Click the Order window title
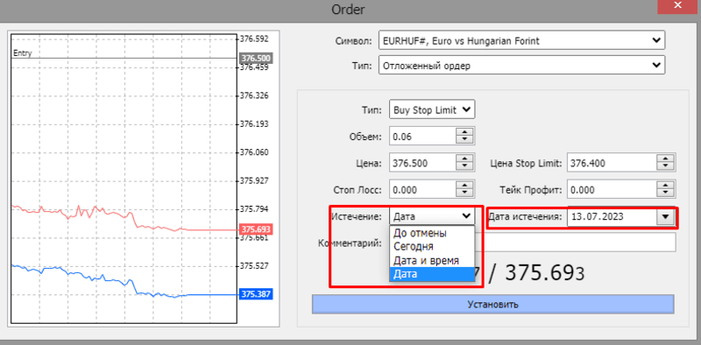 tap(348, 10)
